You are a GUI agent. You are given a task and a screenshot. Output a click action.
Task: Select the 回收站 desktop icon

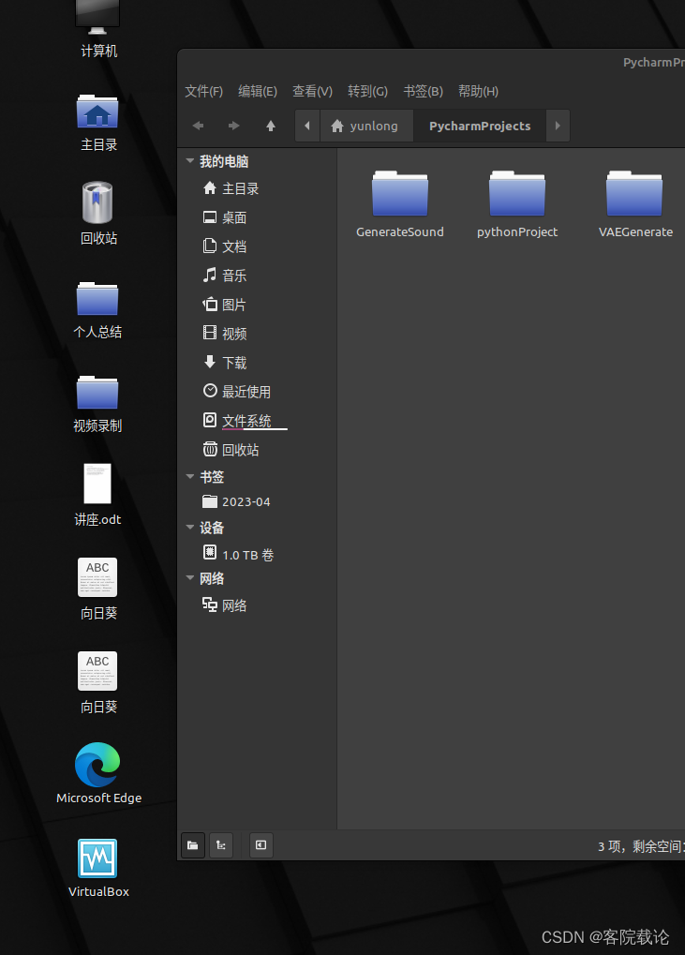98,214
